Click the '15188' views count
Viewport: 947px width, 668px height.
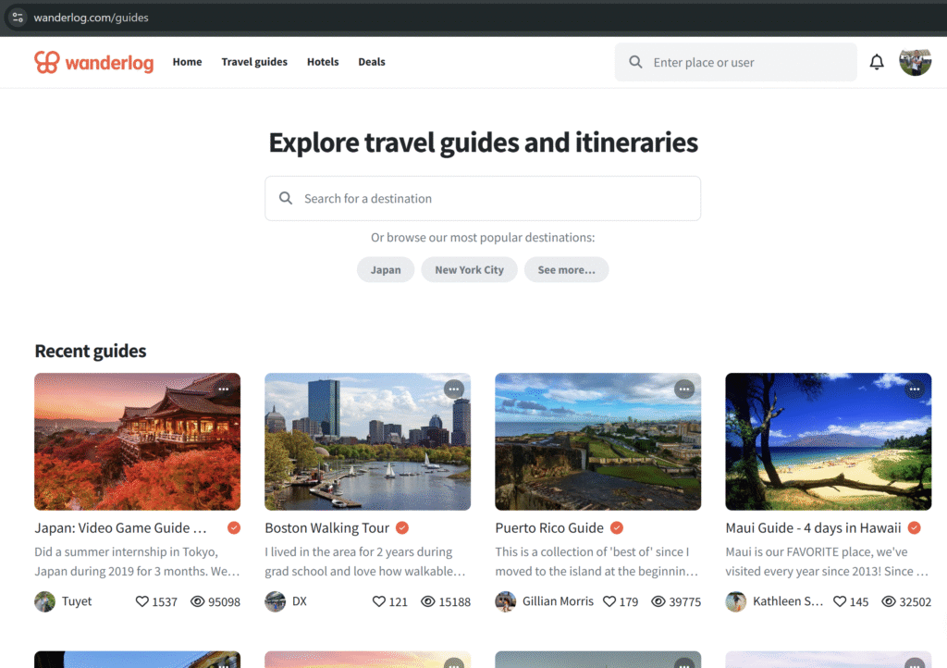[x=455, y=601]
